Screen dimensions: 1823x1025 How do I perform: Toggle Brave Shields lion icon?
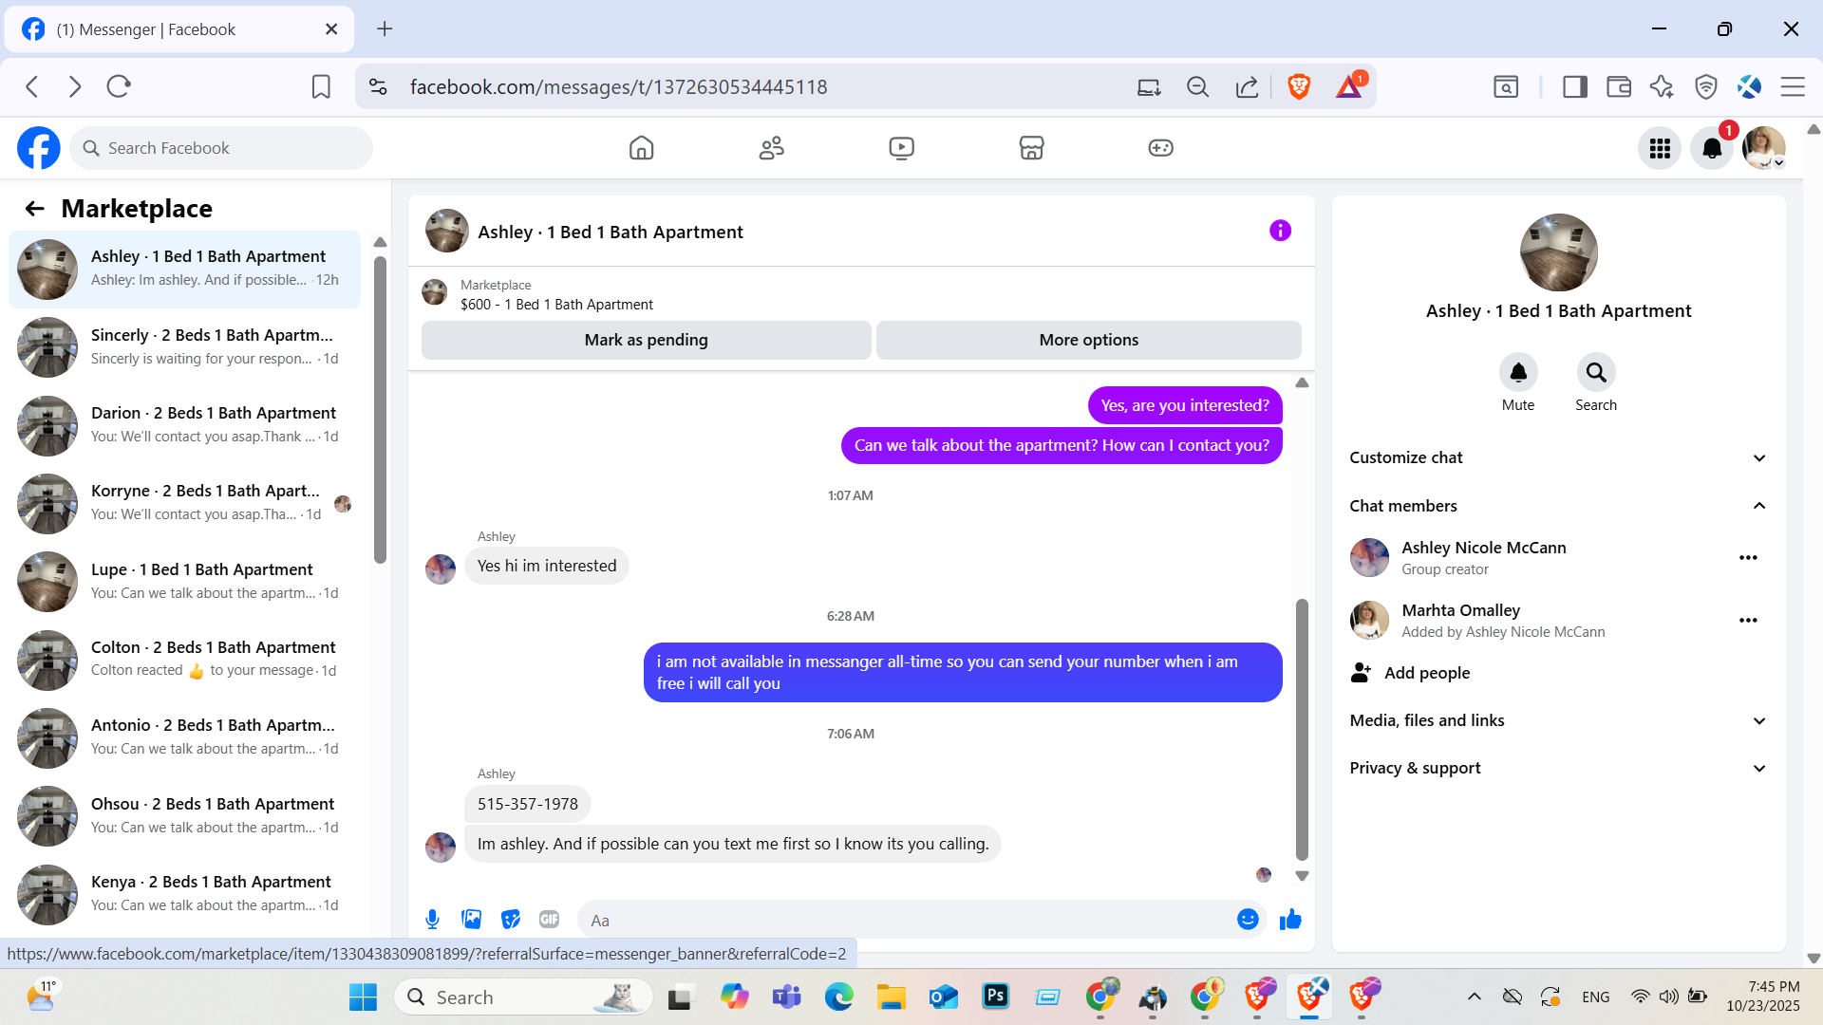(x=1299, y=87)
